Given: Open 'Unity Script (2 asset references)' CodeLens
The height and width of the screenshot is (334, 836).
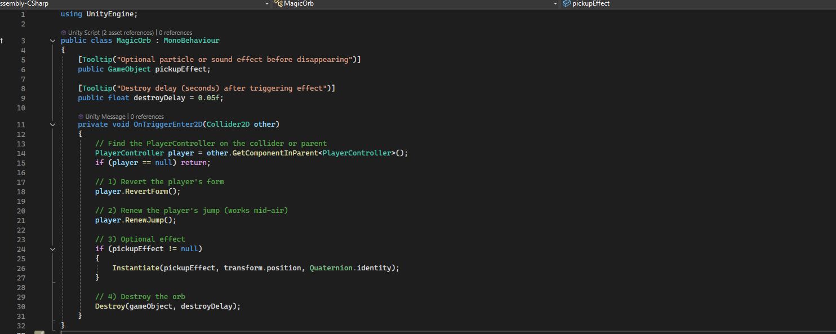Looking at the screenshot, I should (x=110, y=33).
